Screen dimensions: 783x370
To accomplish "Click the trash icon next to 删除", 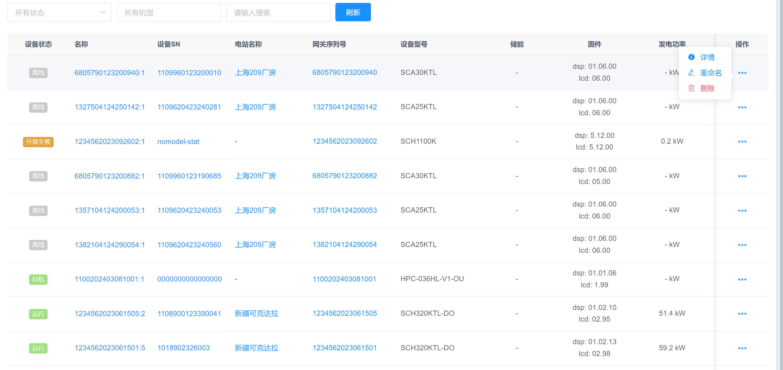I will click(691, 88).
